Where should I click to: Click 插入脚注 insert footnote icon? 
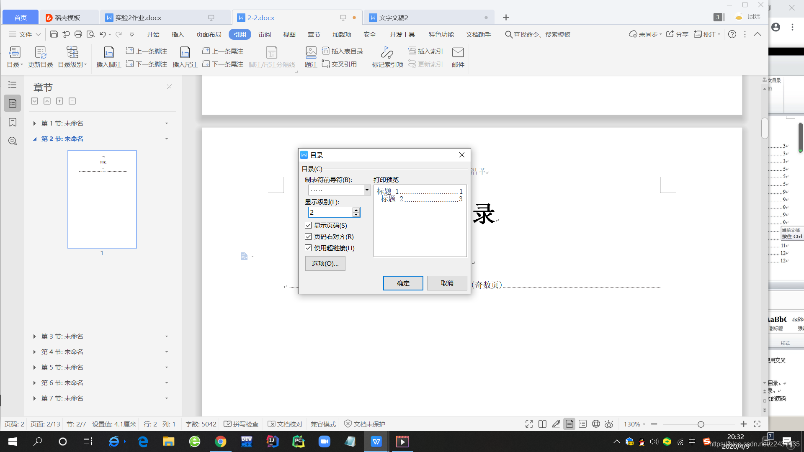click(x=109, y=57)
